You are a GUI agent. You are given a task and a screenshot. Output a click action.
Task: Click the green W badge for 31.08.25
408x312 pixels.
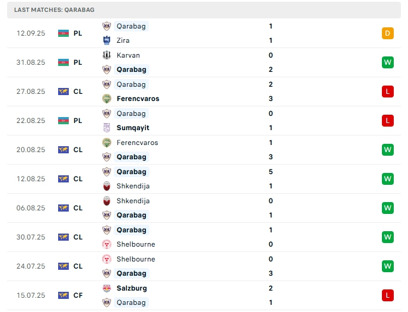388,62
